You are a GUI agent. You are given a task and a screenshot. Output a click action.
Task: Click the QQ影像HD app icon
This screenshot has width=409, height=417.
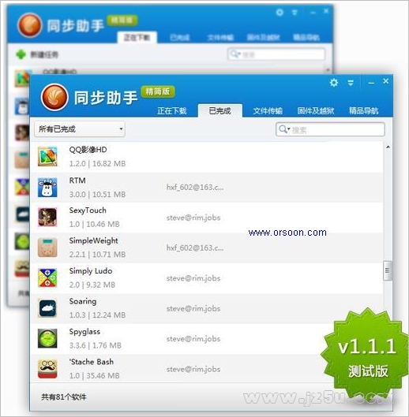47,157
